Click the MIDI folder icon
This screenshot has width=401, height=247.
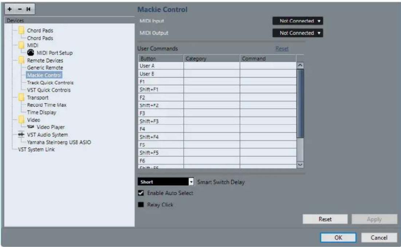(x=21, y=45)
